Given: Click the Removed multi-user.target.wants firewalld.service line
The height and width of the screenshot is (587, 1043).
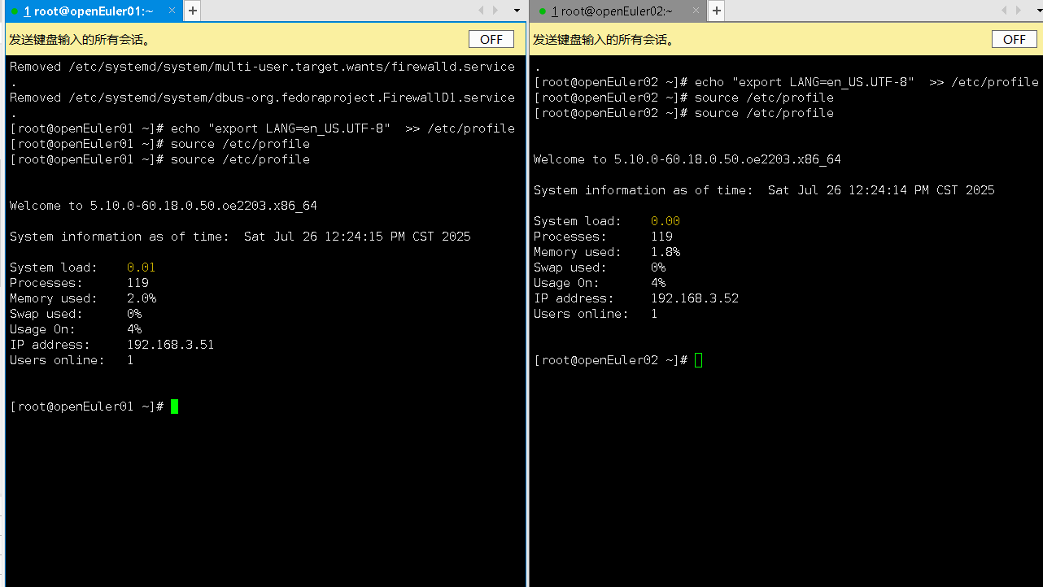Looking at the screenshot, I should coord(262,67).
